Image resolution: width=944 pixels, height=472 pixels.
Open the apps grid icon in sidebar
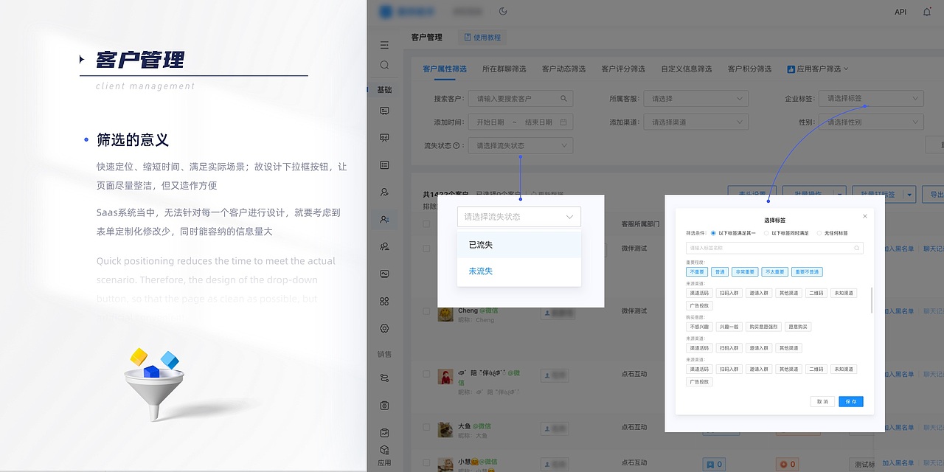[383, 301]
